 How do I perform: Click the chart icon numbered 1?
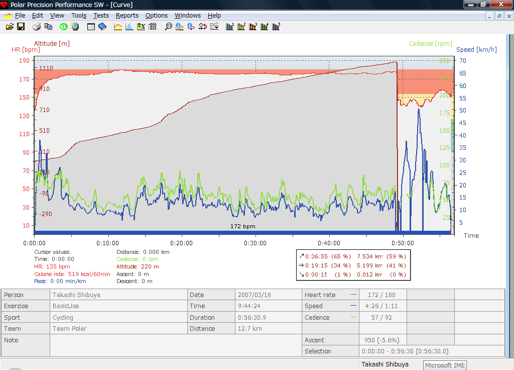(230, 27)
